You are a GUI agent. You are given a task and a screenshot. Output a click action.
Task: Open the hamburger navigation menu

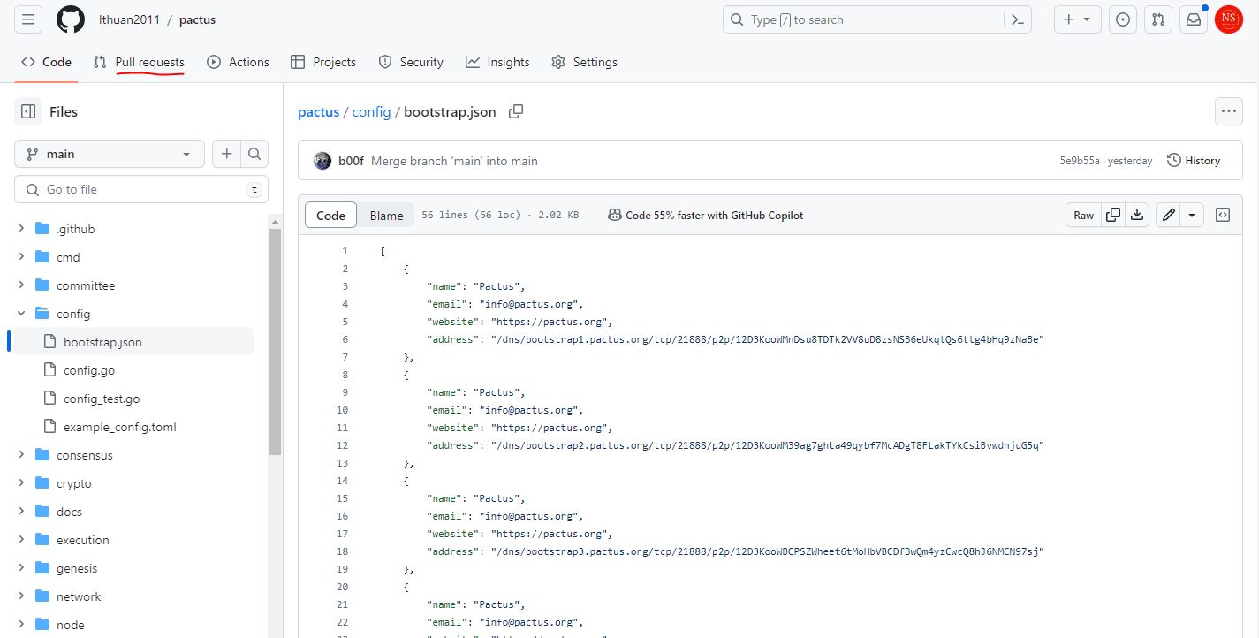coord(28,19)
